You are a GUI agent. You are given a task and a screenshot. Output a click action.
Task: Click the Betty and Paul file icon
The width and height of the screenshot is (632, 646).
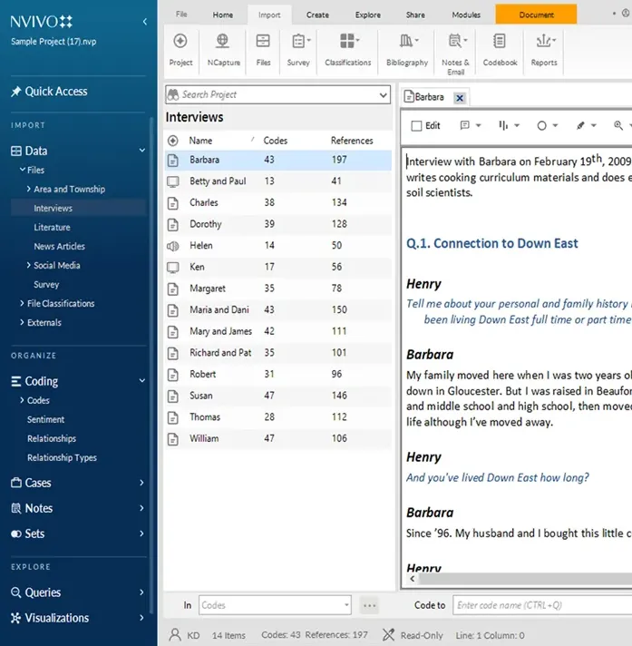coord(173,181)
